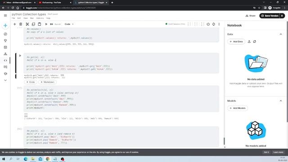This screenshot has height=162, width=288.
Task: Run the selected get() cell play arrow
Action: tap(20, 55)
